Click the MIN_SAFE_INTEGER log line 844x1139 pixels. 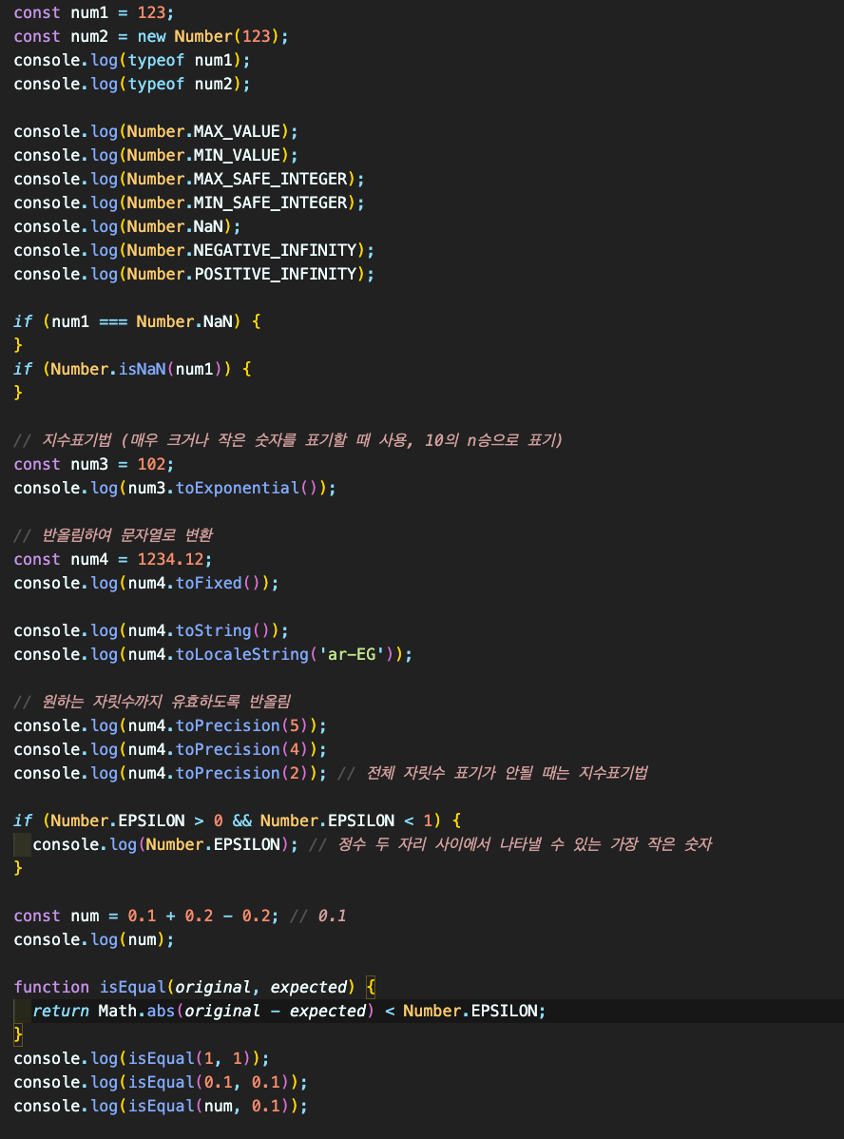click(189, 203)
